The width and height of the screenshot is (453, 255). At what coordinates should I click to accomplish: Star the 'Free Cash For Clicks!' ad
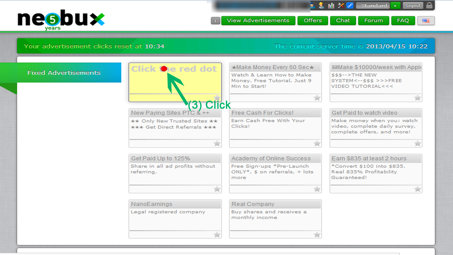click(x=317, y=143)
